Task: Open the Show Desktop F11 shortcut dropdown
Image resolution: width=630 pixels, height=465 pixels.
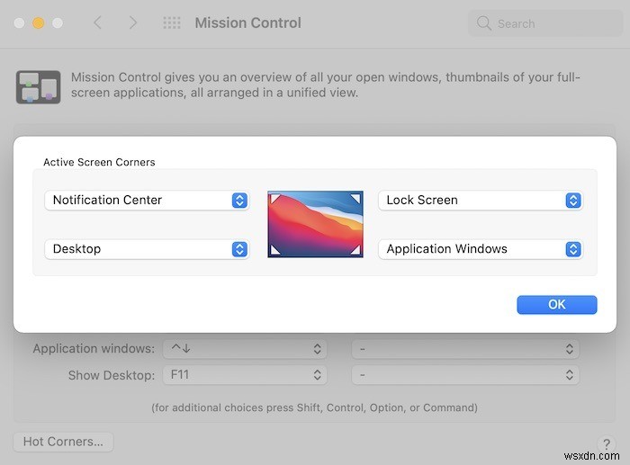Action: click(245, 375)
